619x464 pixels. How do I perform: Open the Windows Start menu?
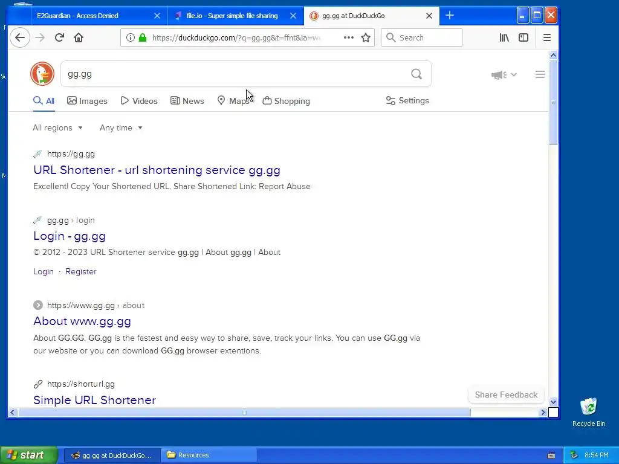[x=28, y=456]
